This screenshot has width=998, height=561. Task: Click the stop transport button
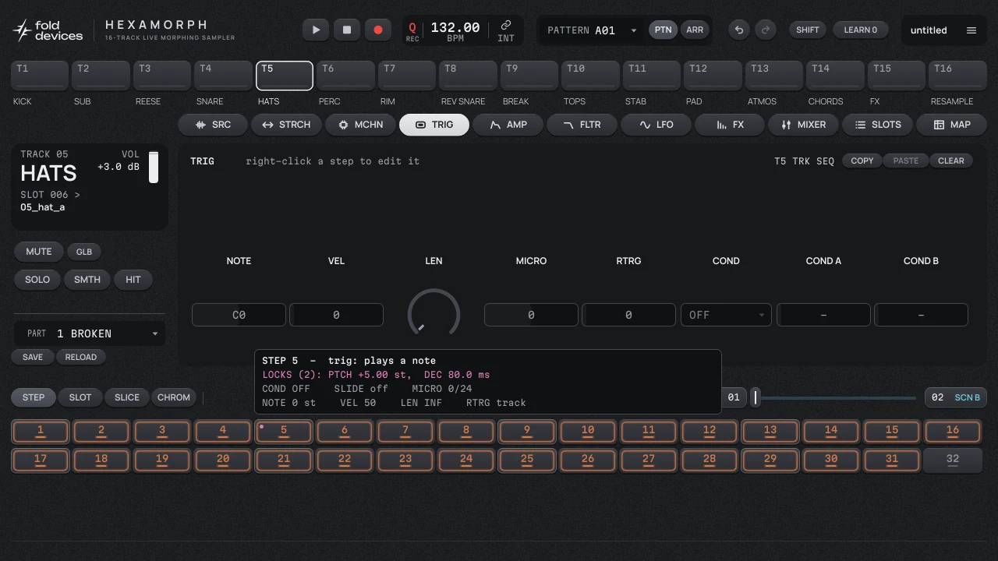pyautogui.click(x=347, y=30)
